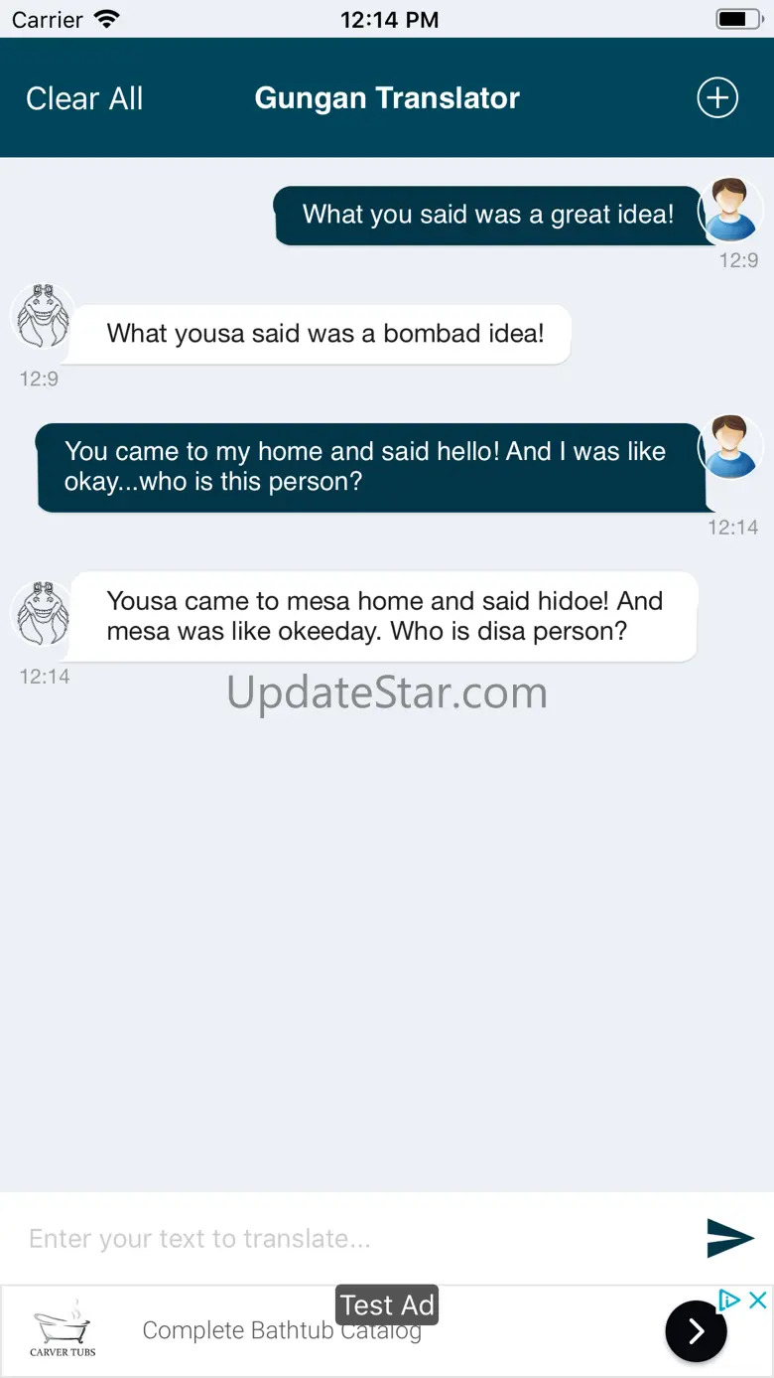
Task: Select 'What yousa said was a bombad idea!' bubble
Action: tap(321, 334)
